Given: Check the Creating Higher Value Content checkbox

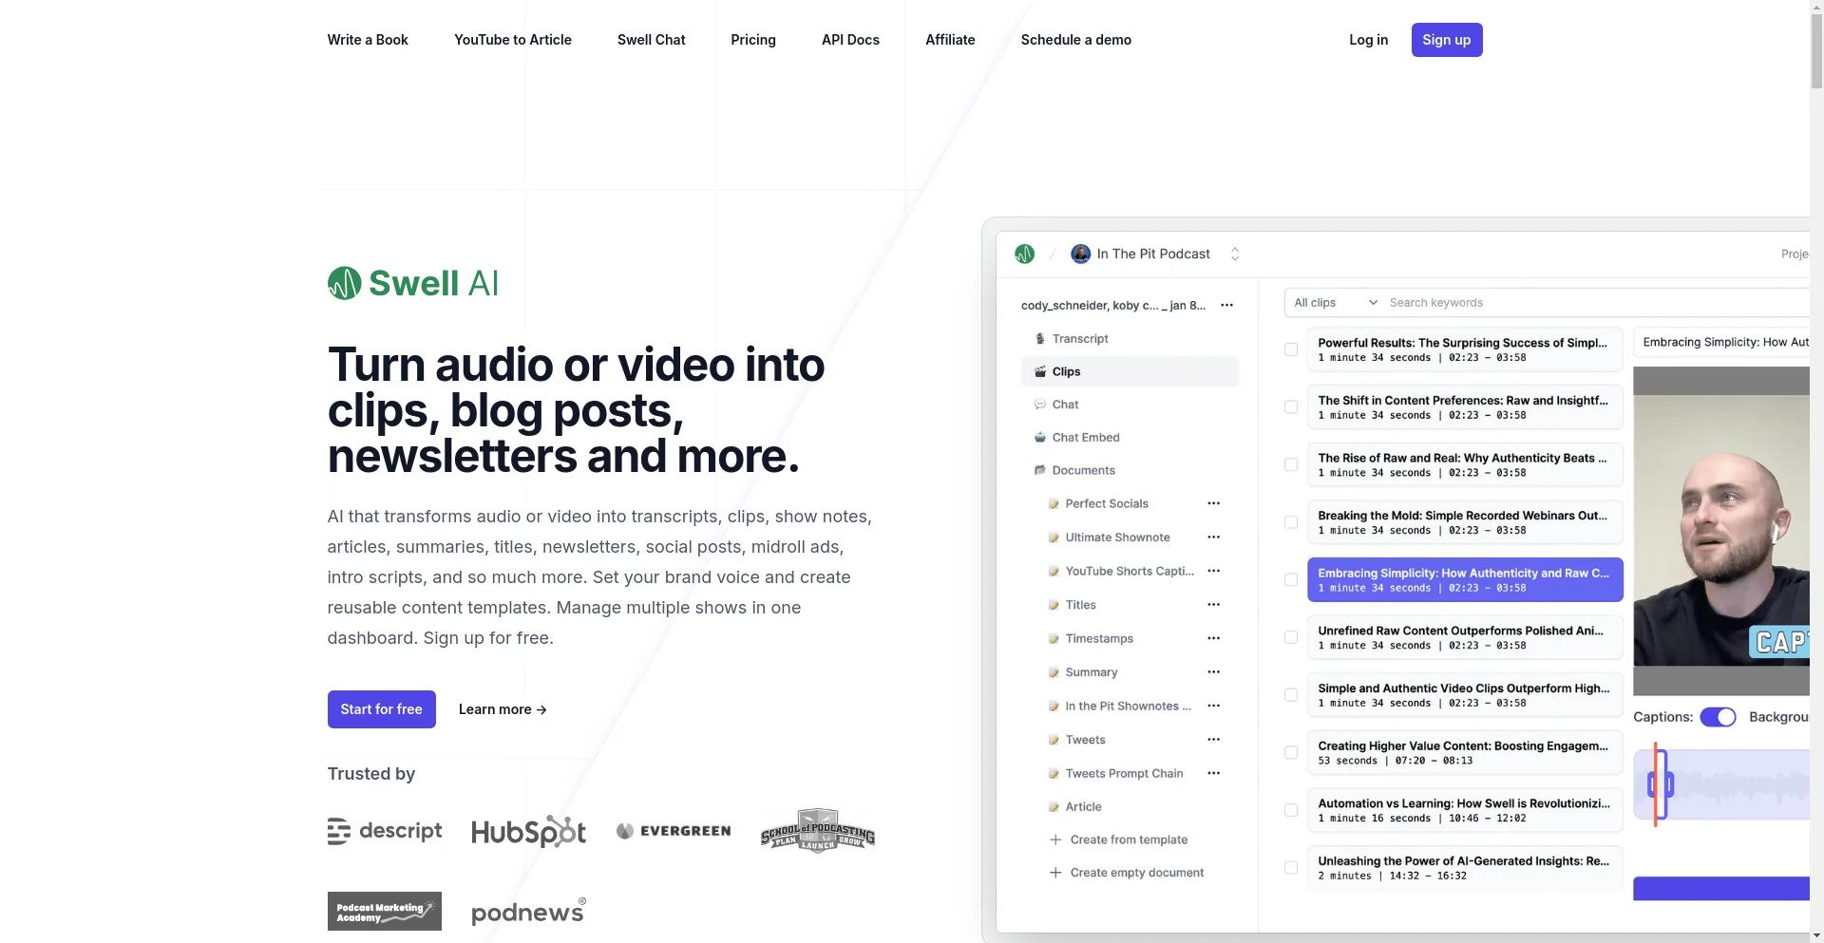Looking at the screenshot, I should (1291, 752).
